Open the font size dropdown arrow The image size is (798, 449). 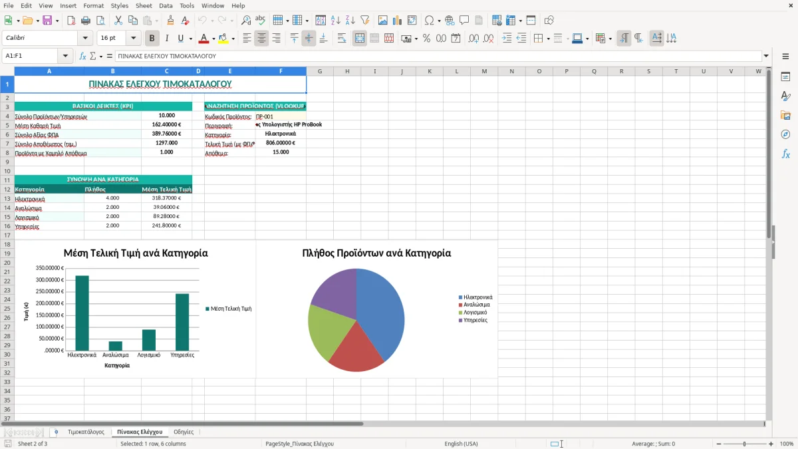[x=134, y=39]
